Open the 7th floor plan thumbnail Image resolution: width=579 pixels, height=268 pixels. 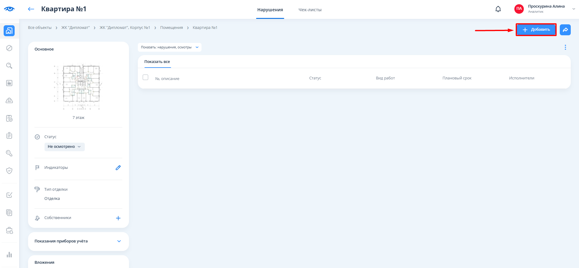click(79, 87)
